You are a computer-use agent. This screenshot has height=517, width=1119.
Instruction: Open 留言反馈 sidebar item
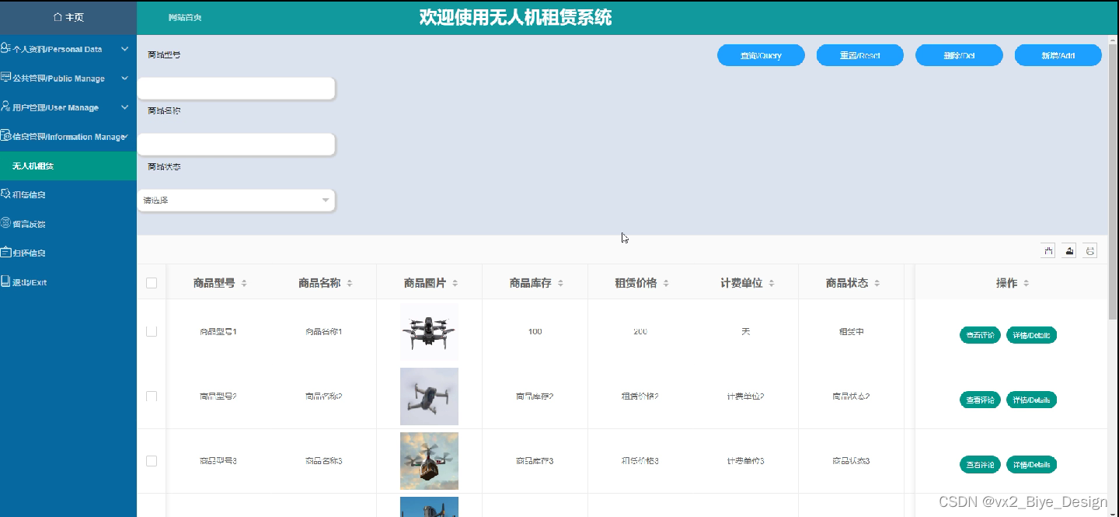pyautogui.click(x=68, y=224)
